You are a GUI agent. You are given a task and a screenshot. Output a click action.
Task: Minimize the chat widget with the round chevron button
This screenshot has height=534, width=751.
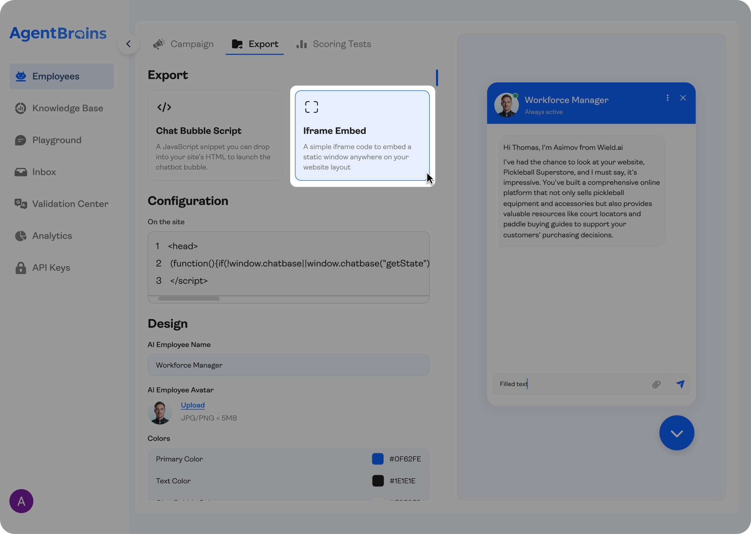677,433
